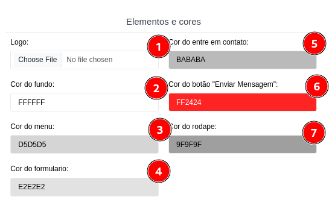Click the red circle numbered 3
Image resolution: width=329 pixels, height=223 pixels.
pos(160,130)
